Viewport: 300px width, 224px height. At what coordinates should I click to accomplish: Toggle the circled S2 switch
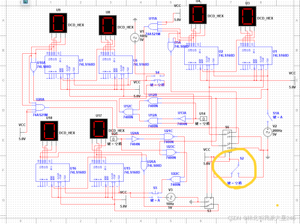[x=235, y=169]
